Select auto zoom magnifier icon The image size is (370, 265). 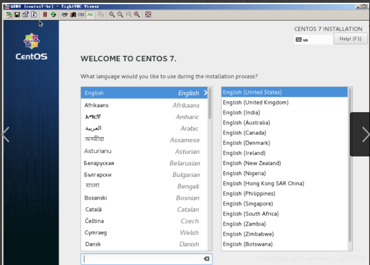pos(137,14)
